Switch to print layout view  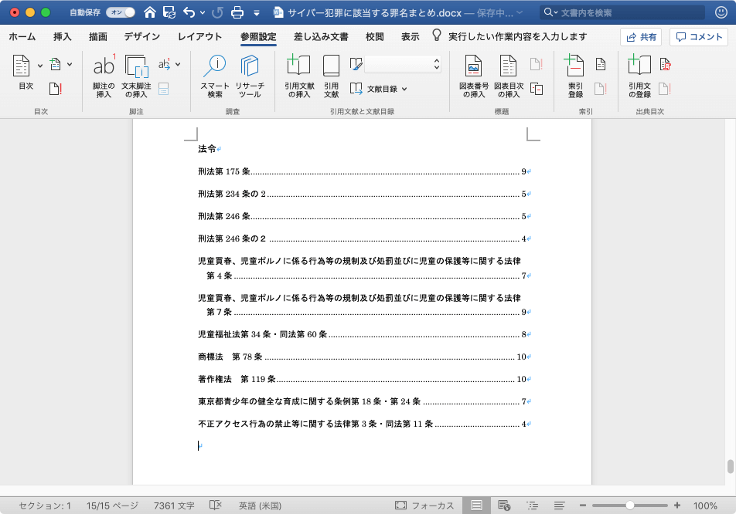coord(476,505)
